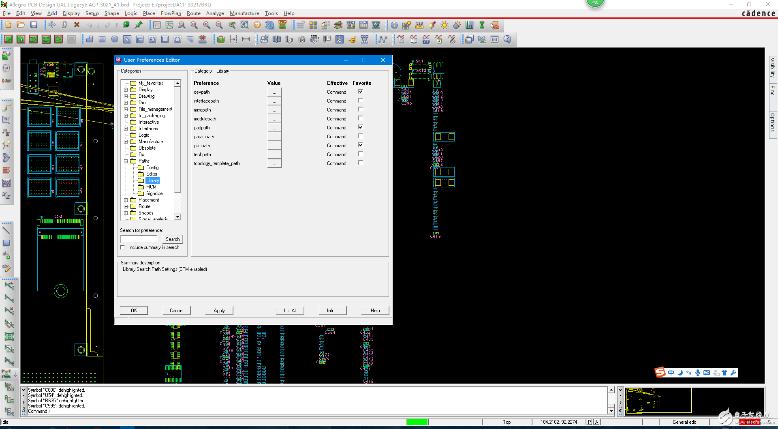Click the Search button
This screenshot has width=778, height=429.
coord(173,239)
